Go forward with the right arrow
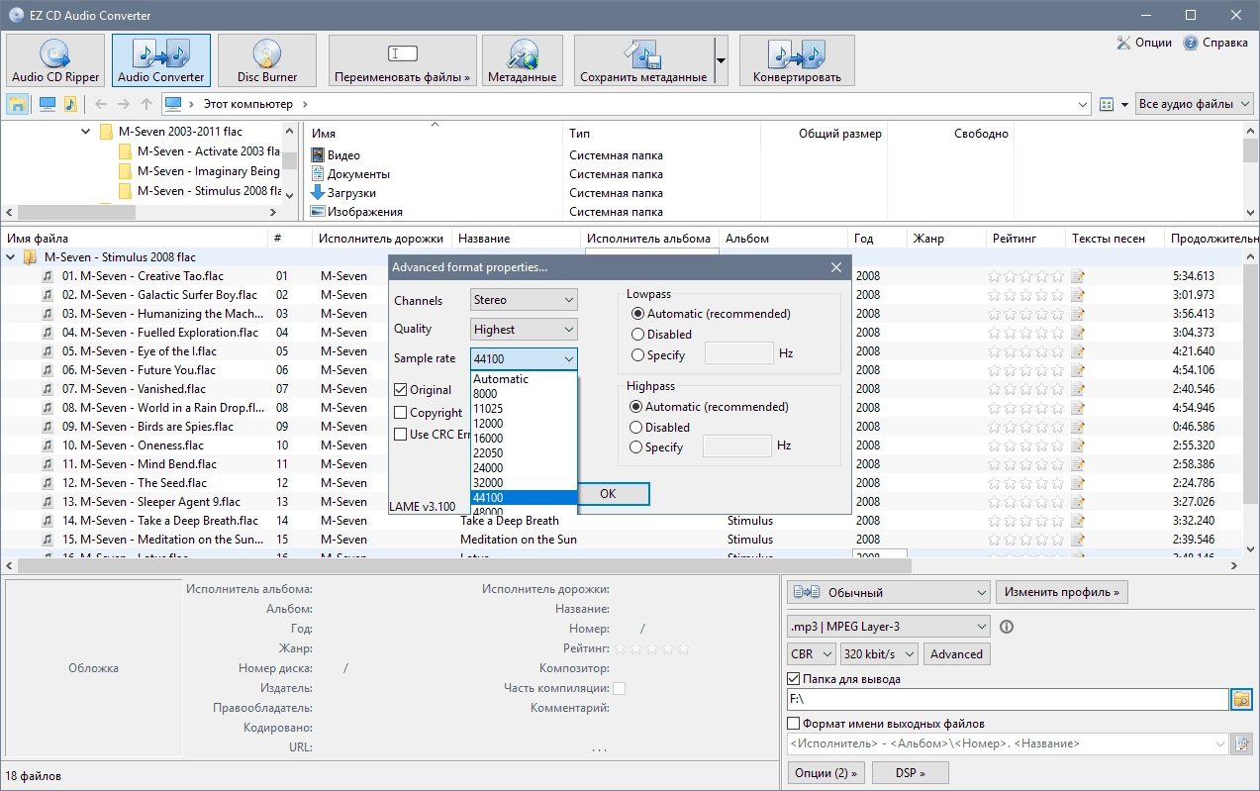Screen dimensions: 1260x791 coord(124,104)
